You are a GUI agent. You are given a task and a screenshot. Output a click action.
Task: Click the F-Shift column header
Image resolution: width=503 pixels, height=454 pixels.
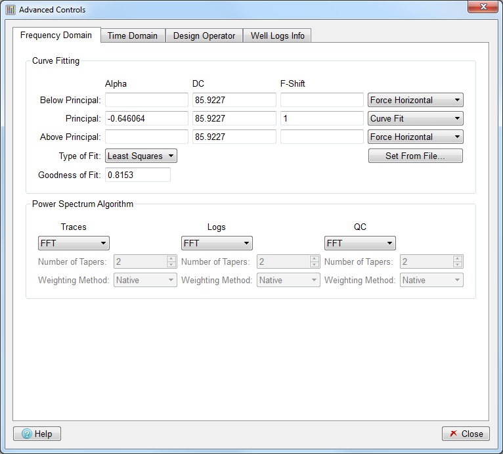pos(293,84)
